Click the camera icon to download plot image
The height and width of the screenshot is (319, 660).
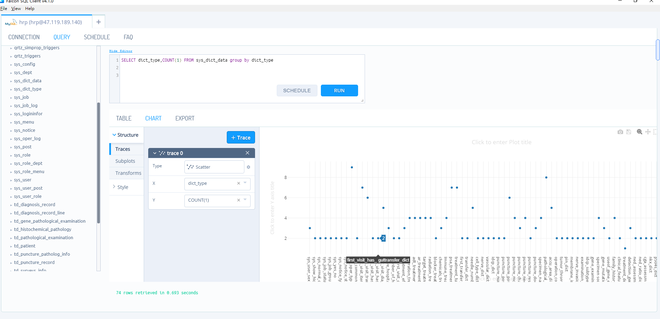(x=620, y=132)
